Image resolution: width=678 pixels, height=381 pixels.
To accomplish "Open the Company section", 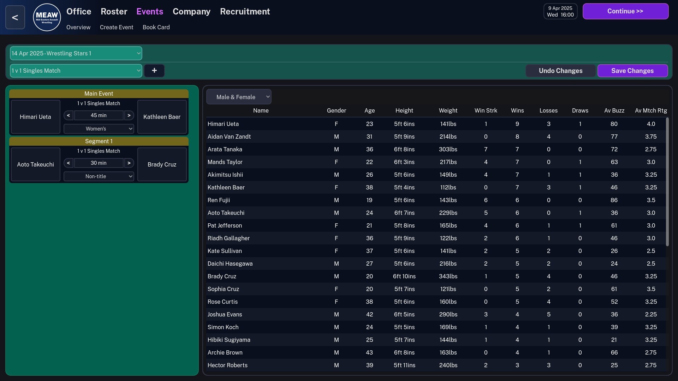I will 191,12.
